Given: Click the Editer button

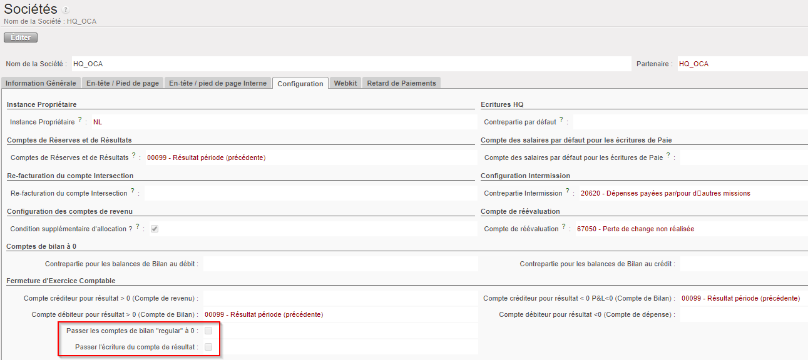Looking at the screenshot, I should click(x=21, y=37).
